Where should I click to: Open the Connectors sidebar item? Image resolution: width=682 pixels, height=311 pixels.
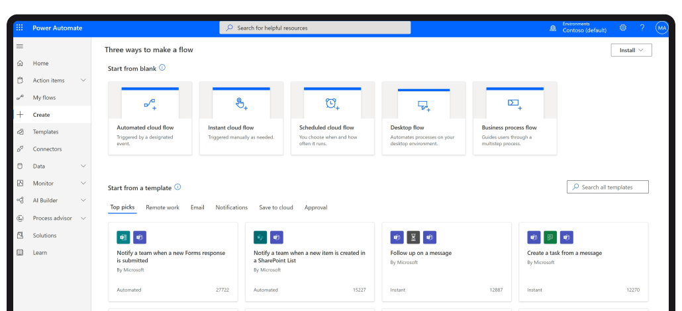tap(47, 149)
